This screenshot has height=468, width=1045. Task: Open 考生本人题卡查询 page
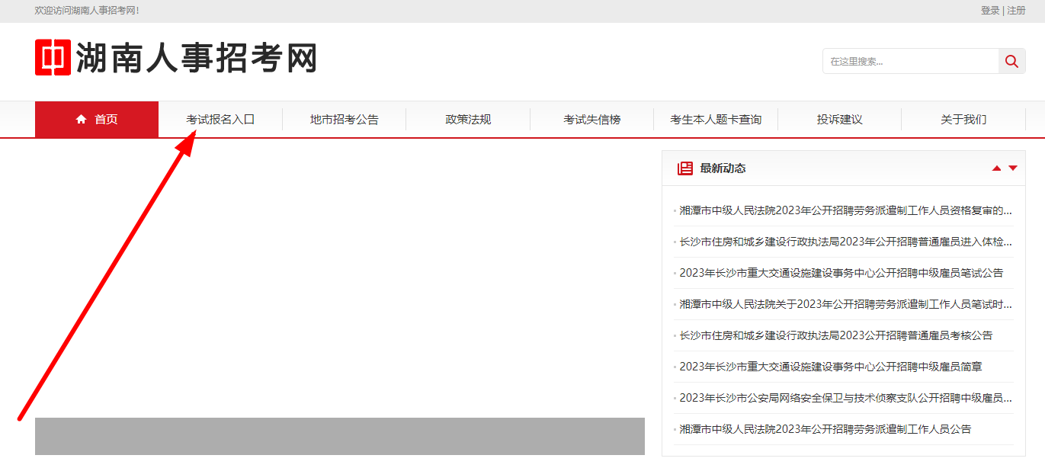coord(716,120)
